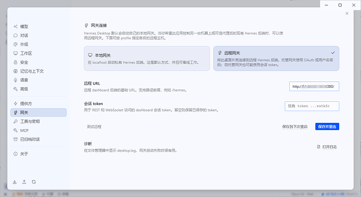Click the upload icon at sidebar bottom

(x=24, y=182)
